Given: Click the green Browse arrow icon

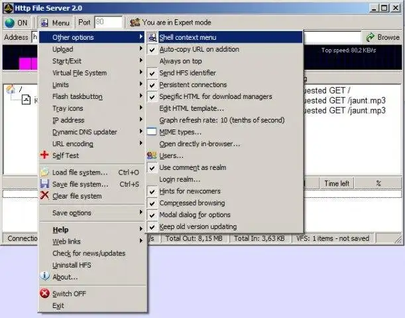Looking at the screenshot, I should tap(370, 37).
